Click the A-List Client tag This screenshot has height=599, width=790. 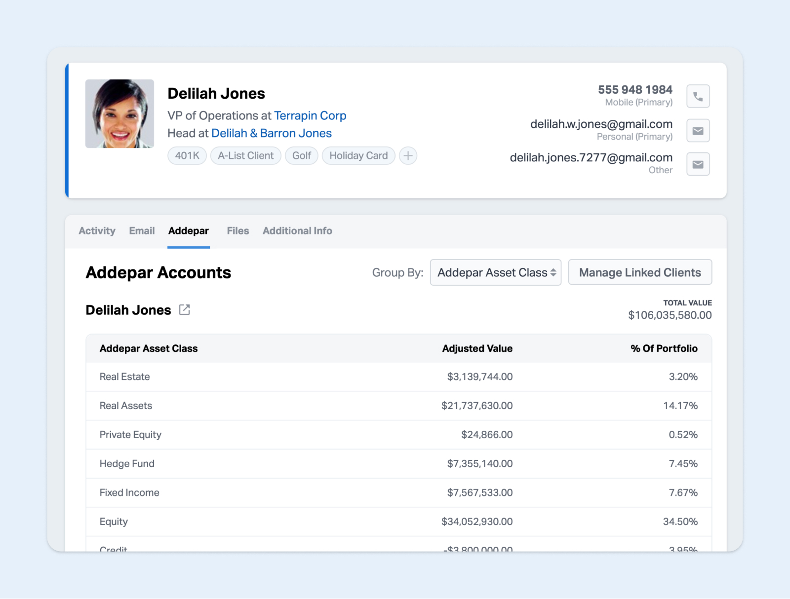[245, 156]
